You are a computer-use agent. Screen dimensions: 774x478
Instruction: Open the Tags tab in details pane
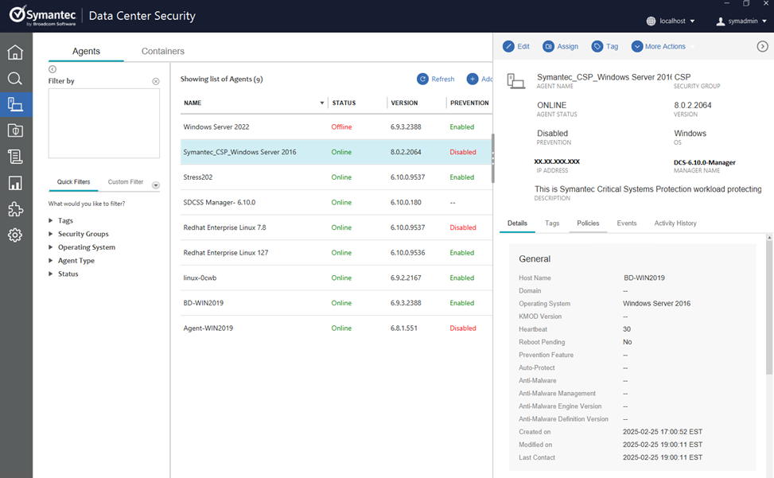click(552, 223)
